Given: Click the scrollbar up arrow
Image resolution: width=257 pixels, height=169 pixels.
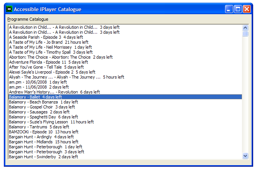Looking at the screenshot, I should [x=245, y=27].
